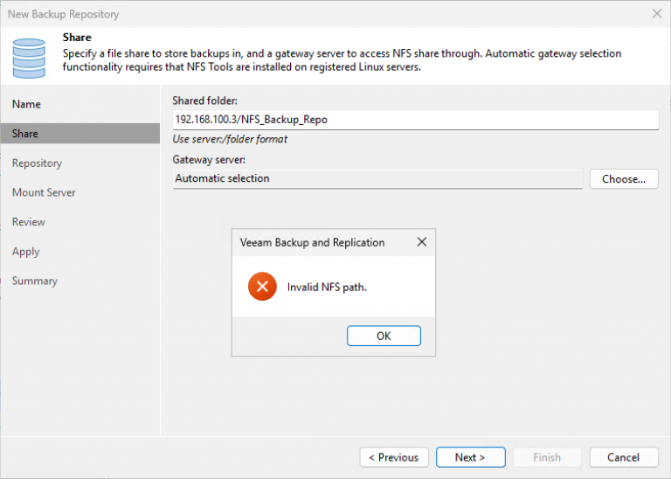Click into the Shared folder path field
Viewport: 671px width, 479px height.
(415, 120)
